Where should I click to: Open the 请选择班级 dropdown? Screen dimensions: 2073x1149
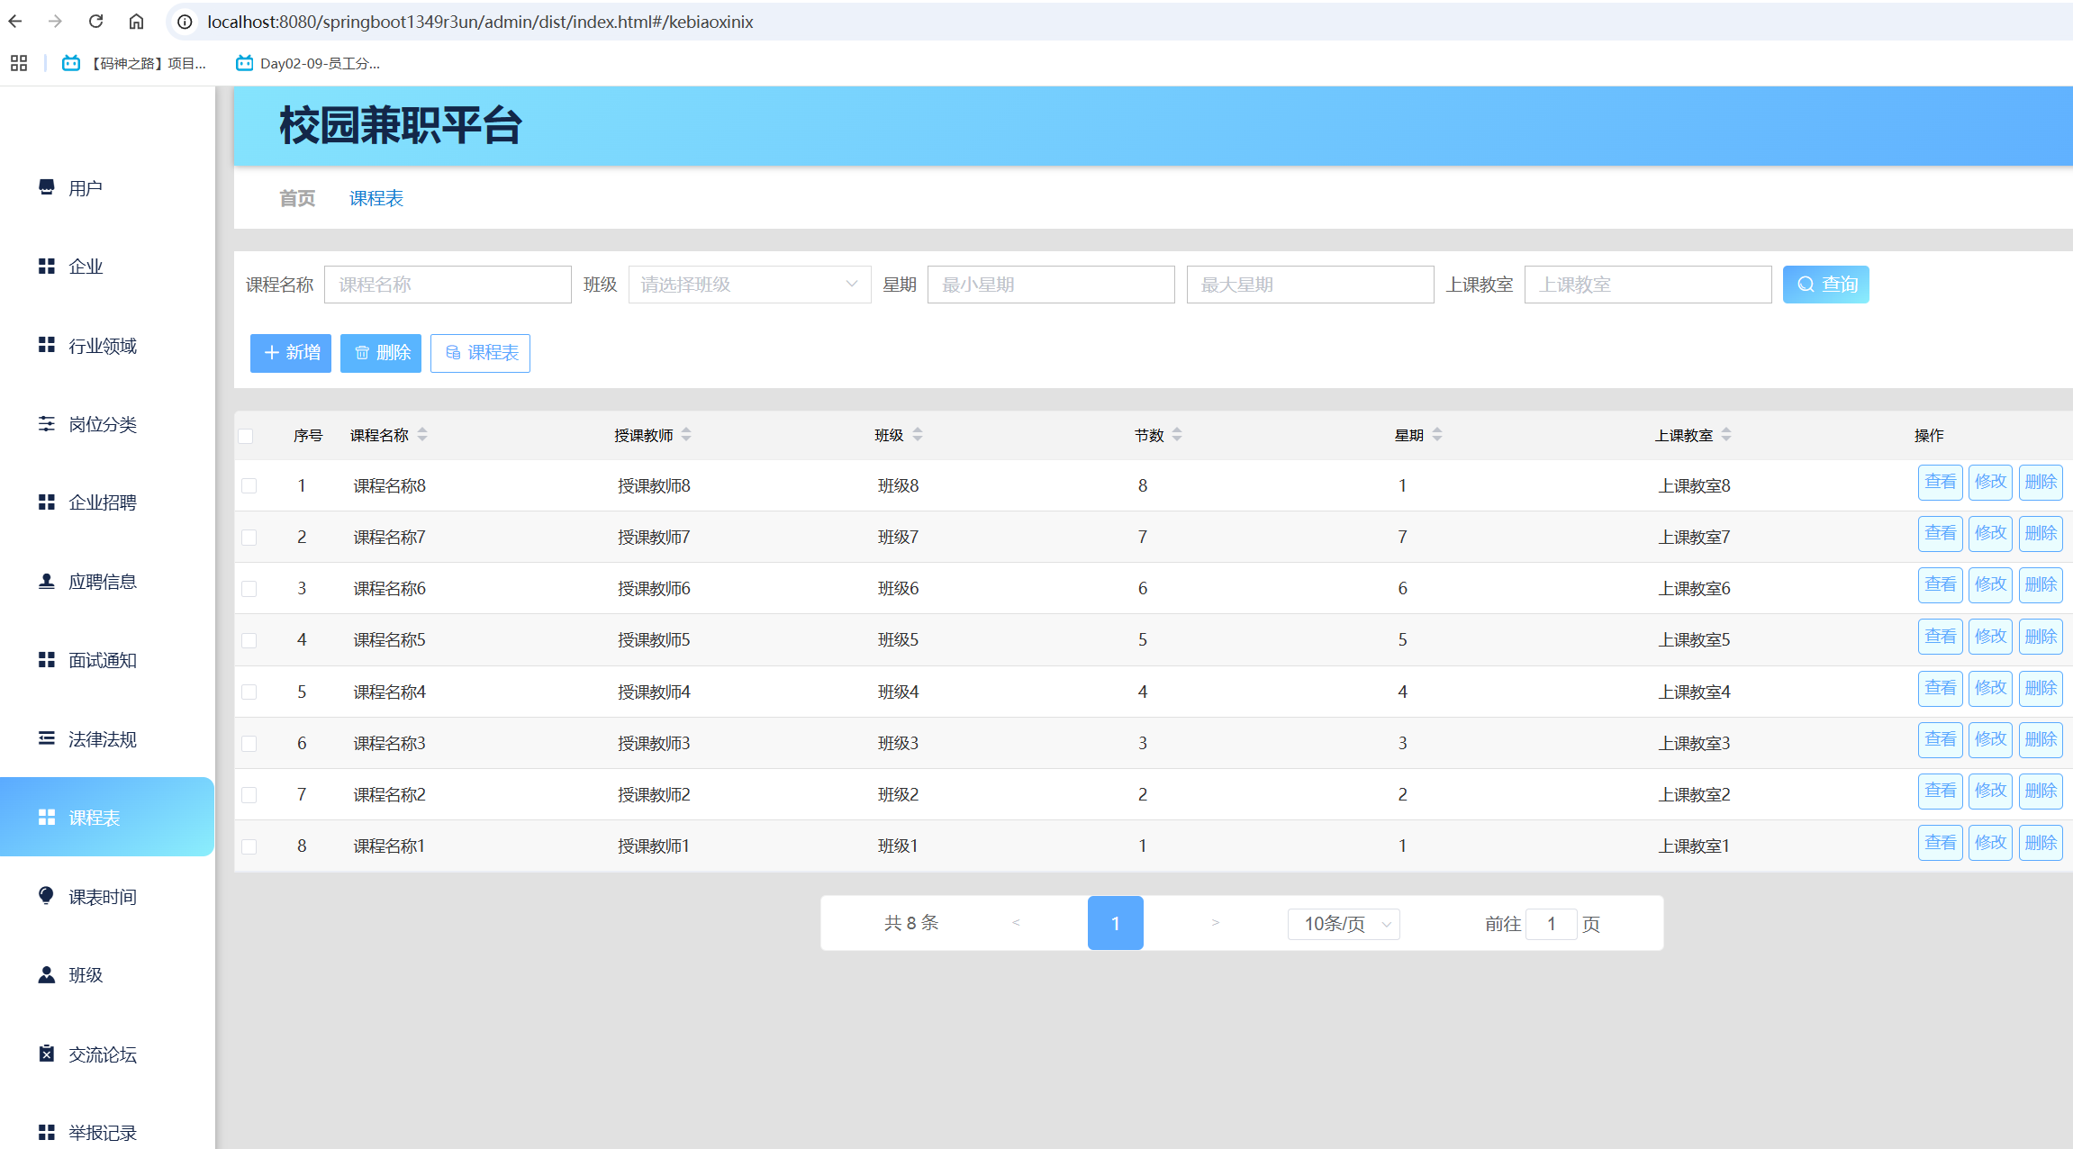tap(749, 285)
